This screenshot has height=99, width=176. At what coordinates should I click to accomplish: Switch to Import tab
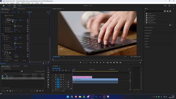[x=9, y=5]
